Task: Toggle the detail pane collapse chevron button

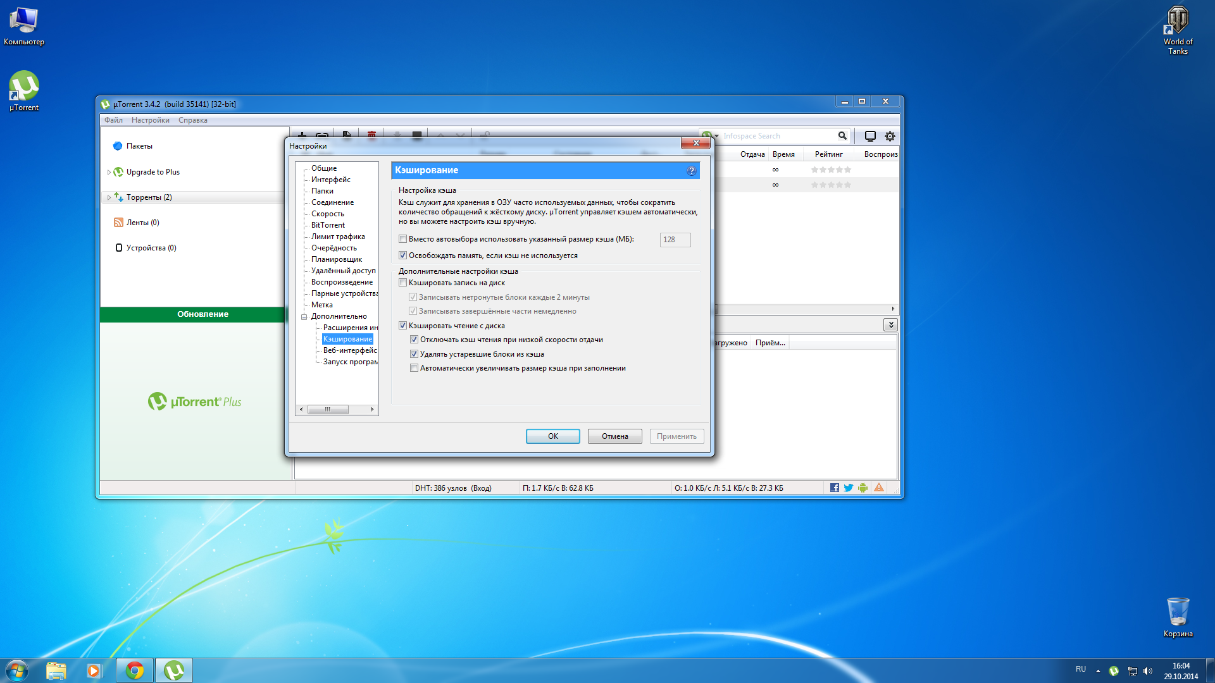Action: 890,325
